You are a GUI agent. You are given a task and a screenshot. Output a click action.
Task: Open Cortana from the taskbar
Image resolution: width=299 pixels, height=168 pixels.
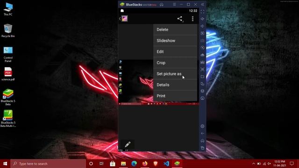click(x=91, y=164)
